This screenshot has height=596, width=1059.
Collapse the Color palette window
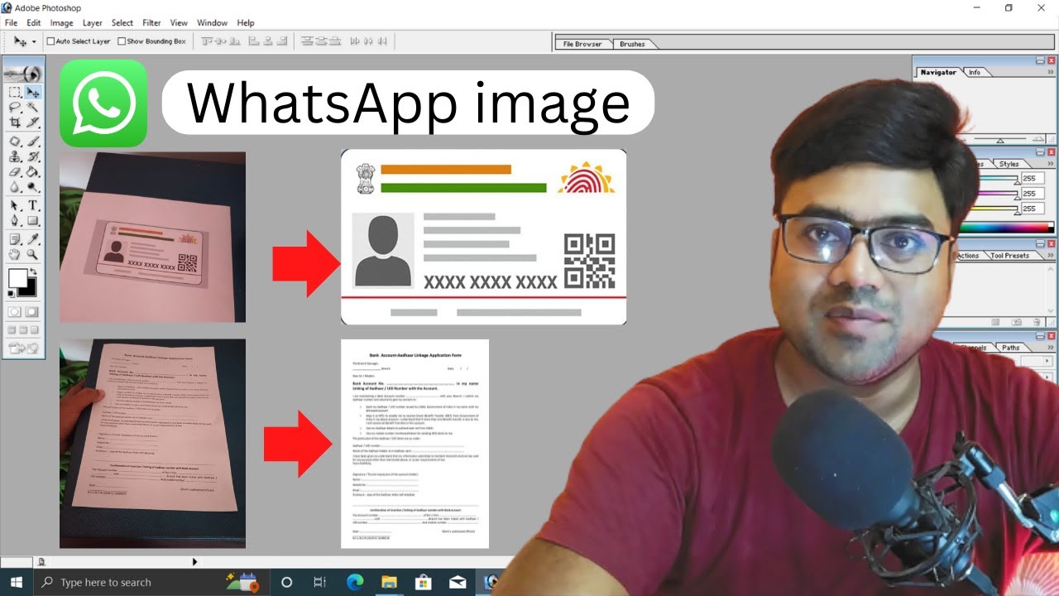click(x=1041, y=152)
